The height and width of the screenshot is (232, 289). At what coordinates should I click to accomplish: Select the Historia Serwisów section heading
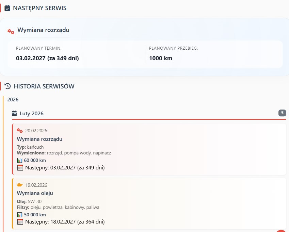pyautogui.click(x=44, y=86)
